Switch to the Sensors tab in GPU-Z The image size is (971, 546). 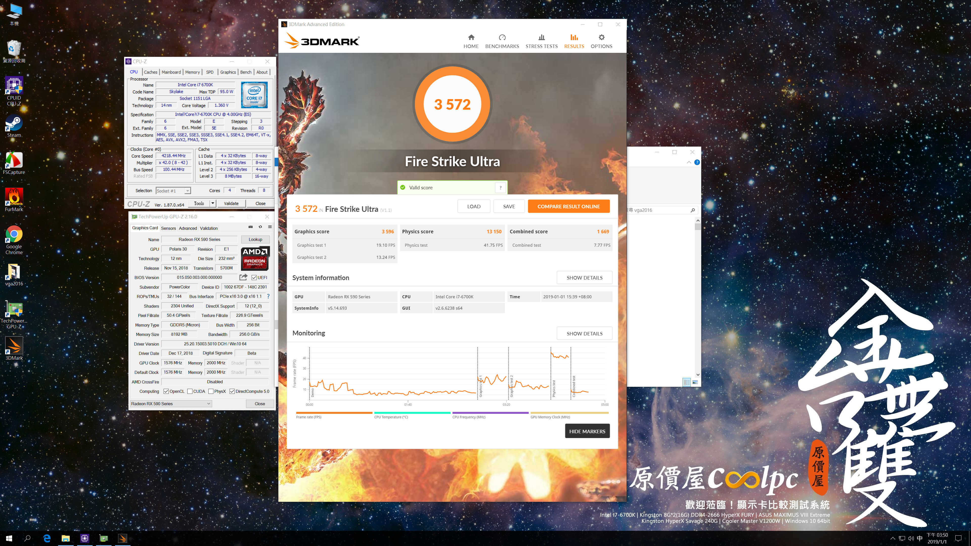(168, 228)
